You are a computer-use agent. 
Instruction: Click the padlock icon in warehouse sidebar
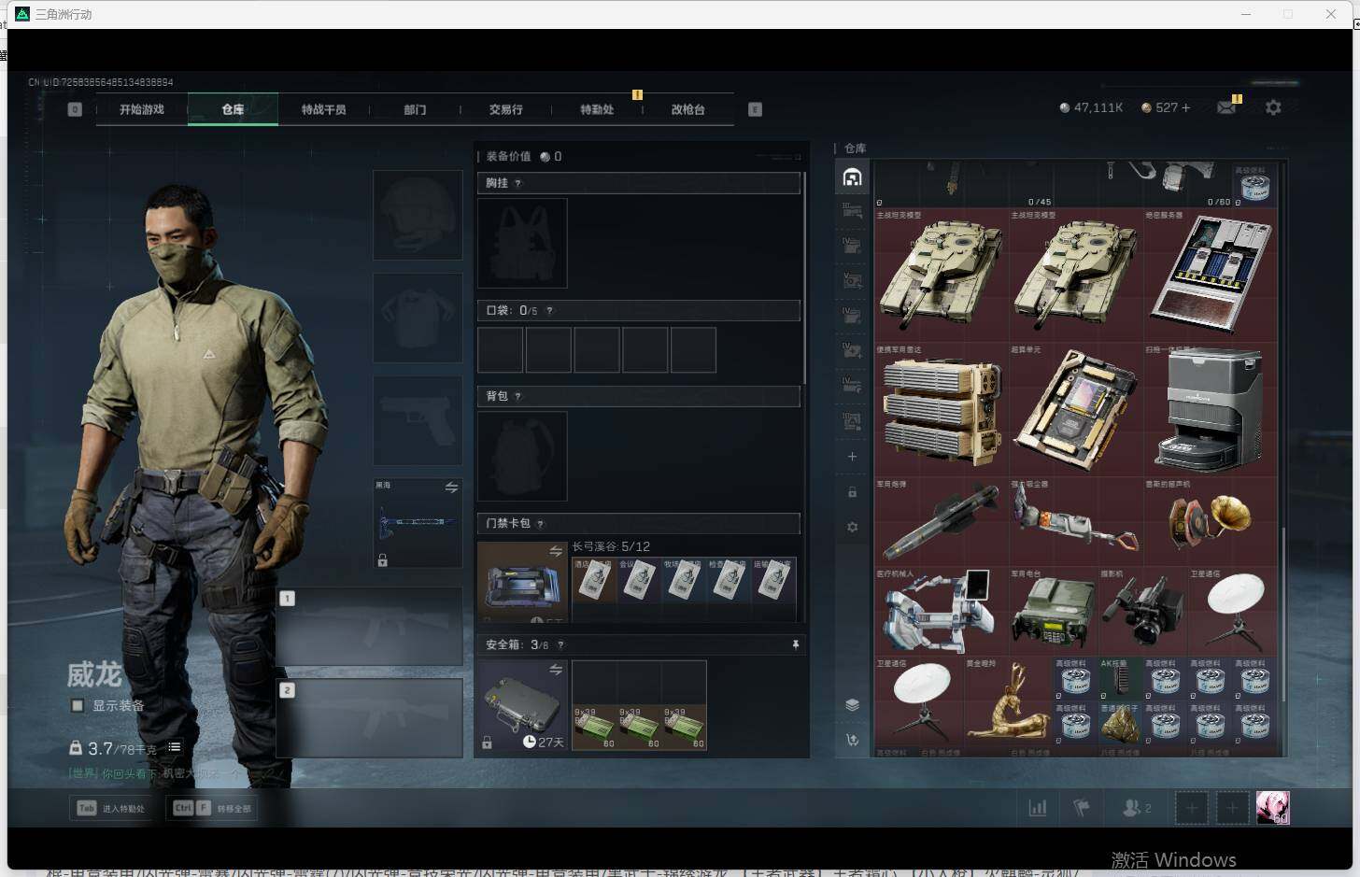[852, 492]
